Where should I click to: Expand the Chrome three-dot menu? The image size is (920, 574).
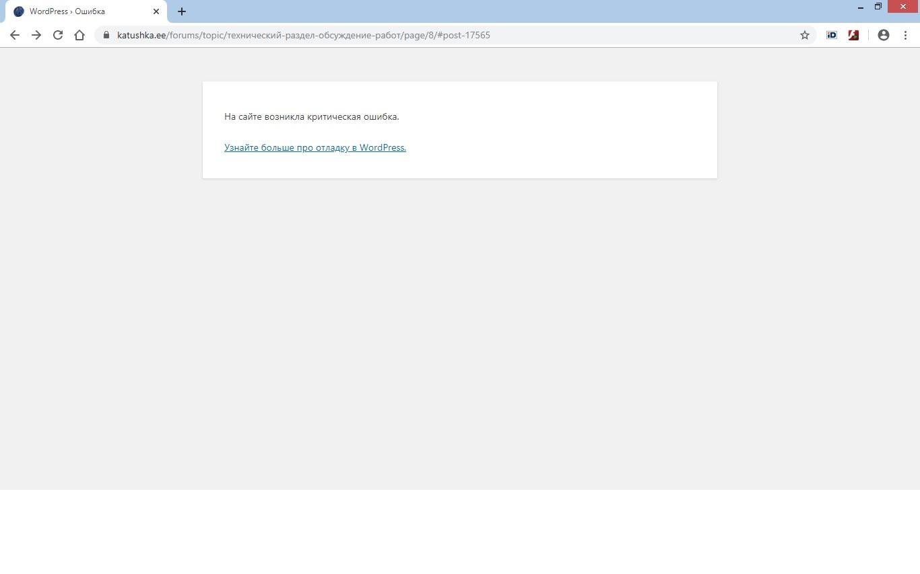pos(905,35)
